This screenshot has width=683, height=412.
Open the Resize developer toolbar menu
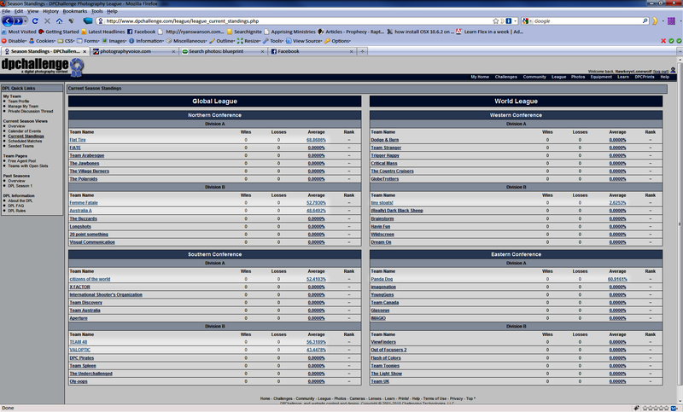(248, 41)
